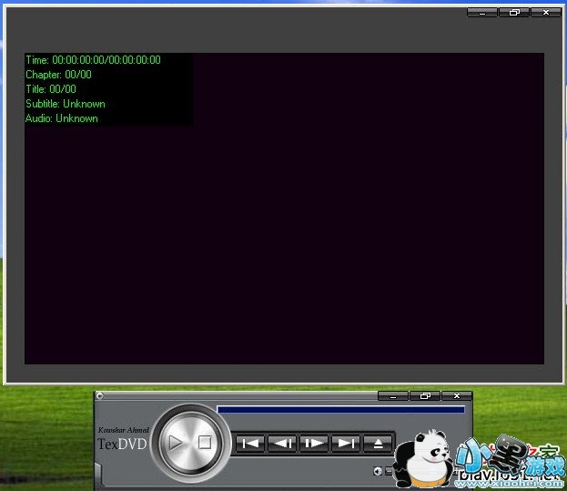Click the Subtitle: Unknown text

click(x=66, y=104)
